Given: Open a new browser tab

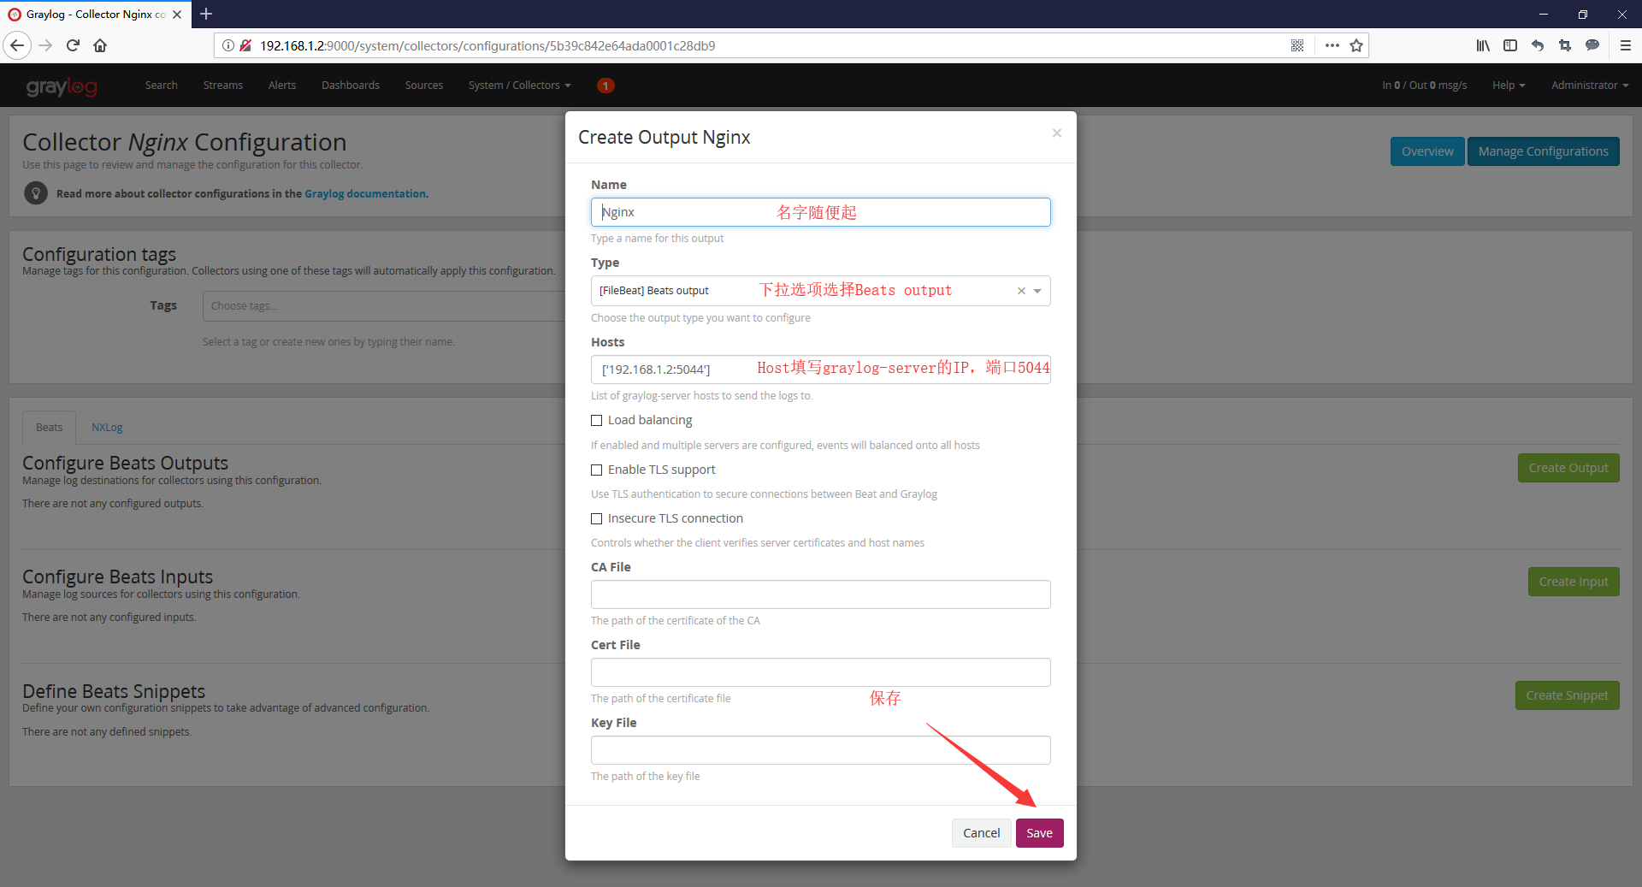Looking at the screenshot, I should [206, 14].
